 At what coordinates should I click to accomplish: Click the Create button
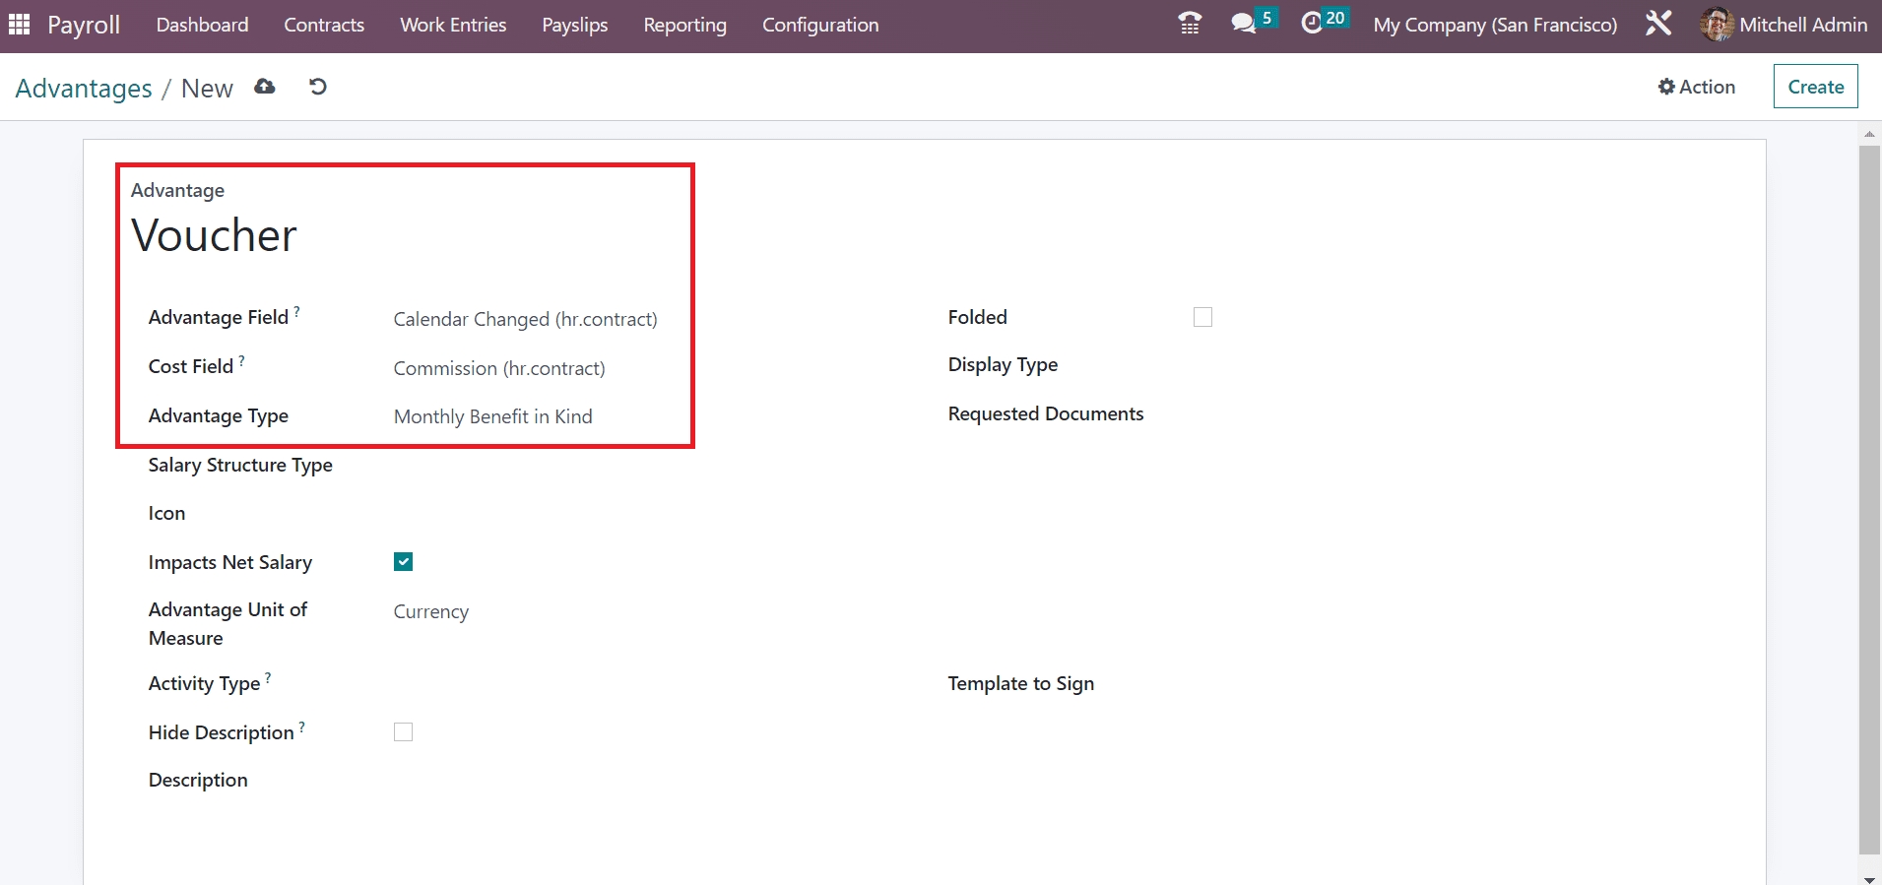(x=1815, y=87)
